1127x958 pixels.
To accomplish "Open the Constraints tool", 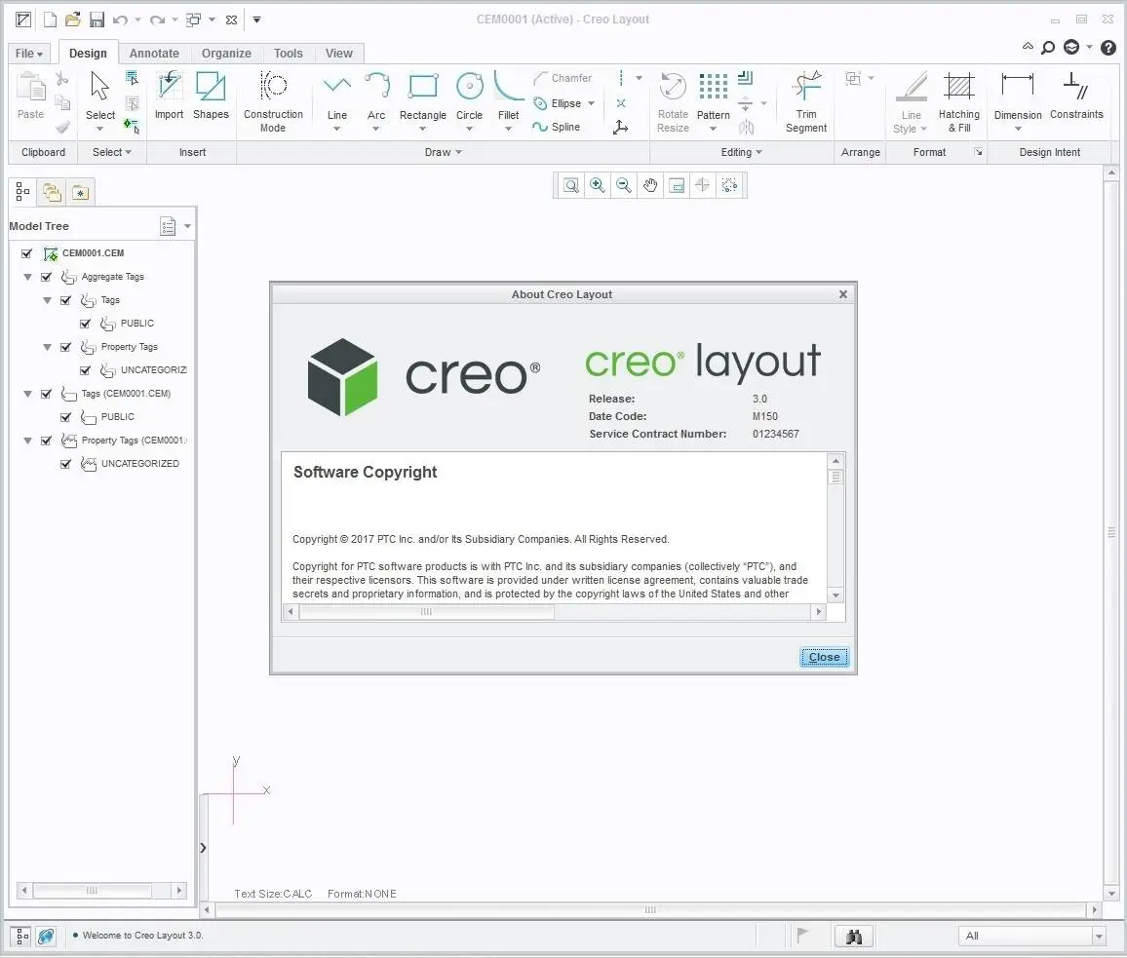I will (x=1076, y=96).
